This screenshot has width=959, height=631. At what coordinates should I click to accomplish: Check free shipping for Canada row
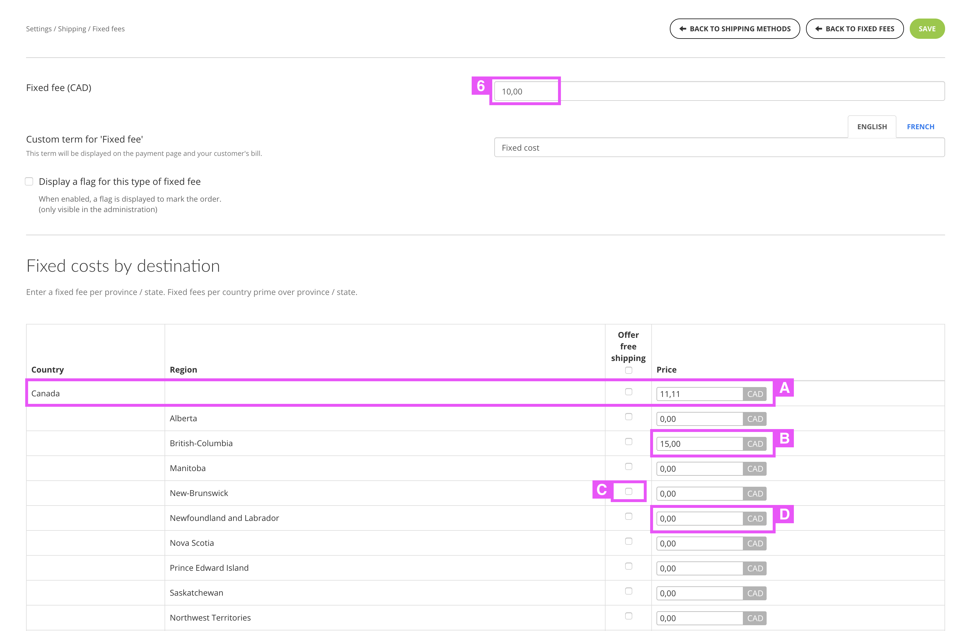point(629,392)
